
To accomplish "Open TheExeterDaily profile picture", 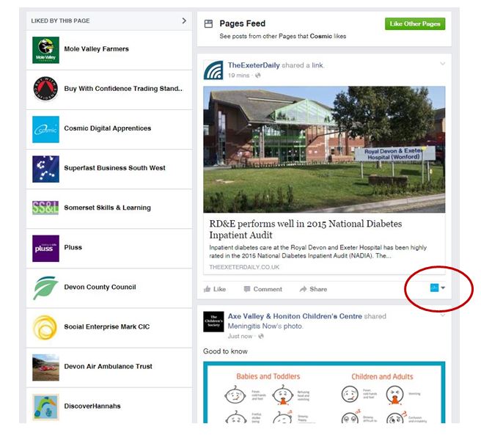I will (213, 70).
